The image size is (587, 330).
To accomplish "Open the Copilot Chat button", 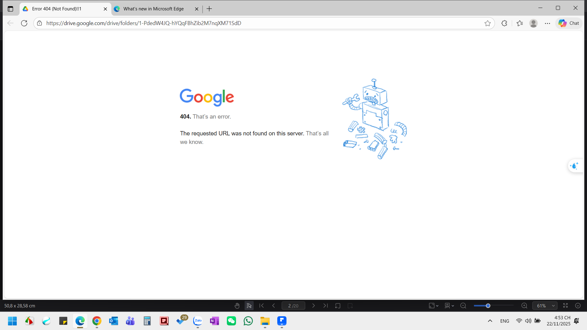I will (x=569, y=23).
